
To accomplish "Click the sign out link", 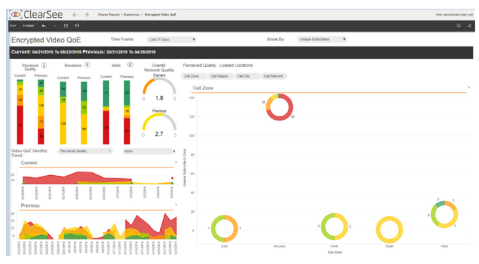I will pos(467,14).
